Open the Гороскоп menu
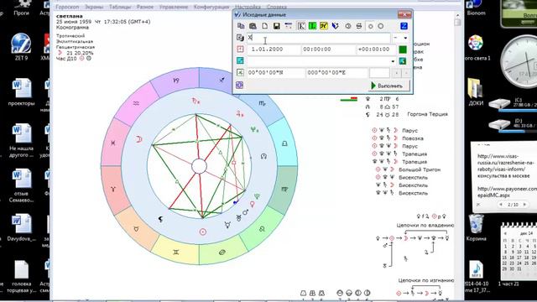Image resolution: width=537 pixels, height=302 pixels. [67, 7]
